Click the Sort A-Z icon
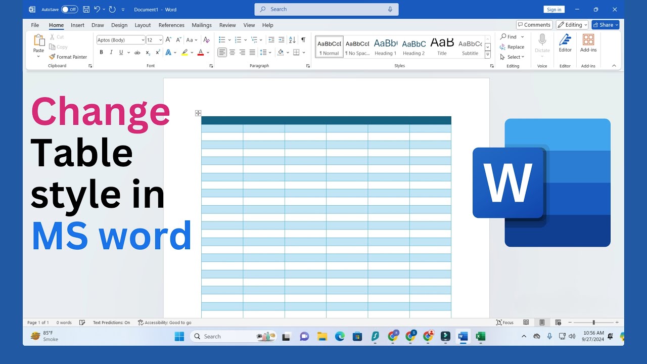 tap(292, 39)
